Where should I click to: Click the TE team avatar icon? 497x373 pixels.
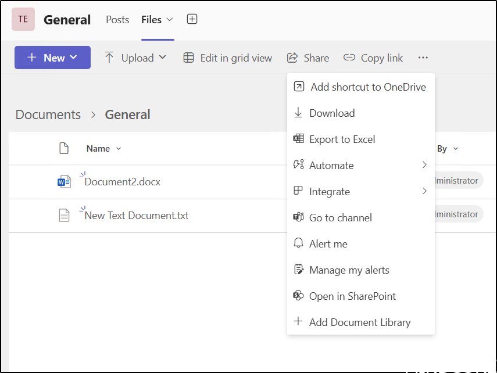[x=23, y=19]
